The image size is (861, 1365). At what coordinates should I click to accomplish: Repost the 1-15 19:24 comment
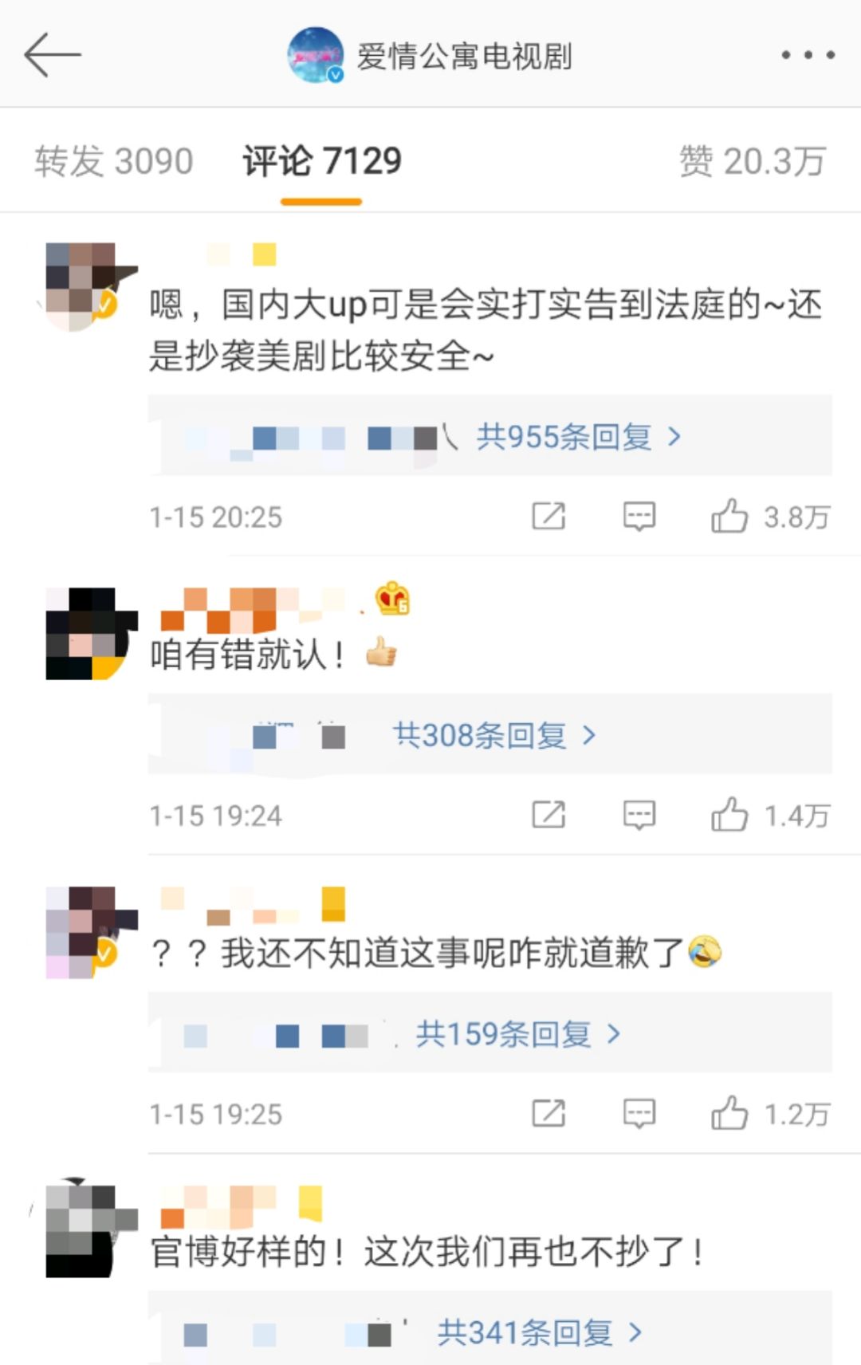548,815
